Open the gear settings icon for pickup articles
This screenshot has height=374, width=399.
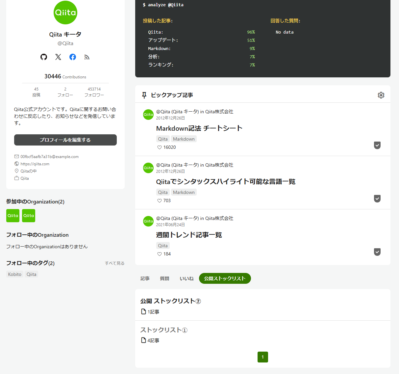(x=381, y=95)
